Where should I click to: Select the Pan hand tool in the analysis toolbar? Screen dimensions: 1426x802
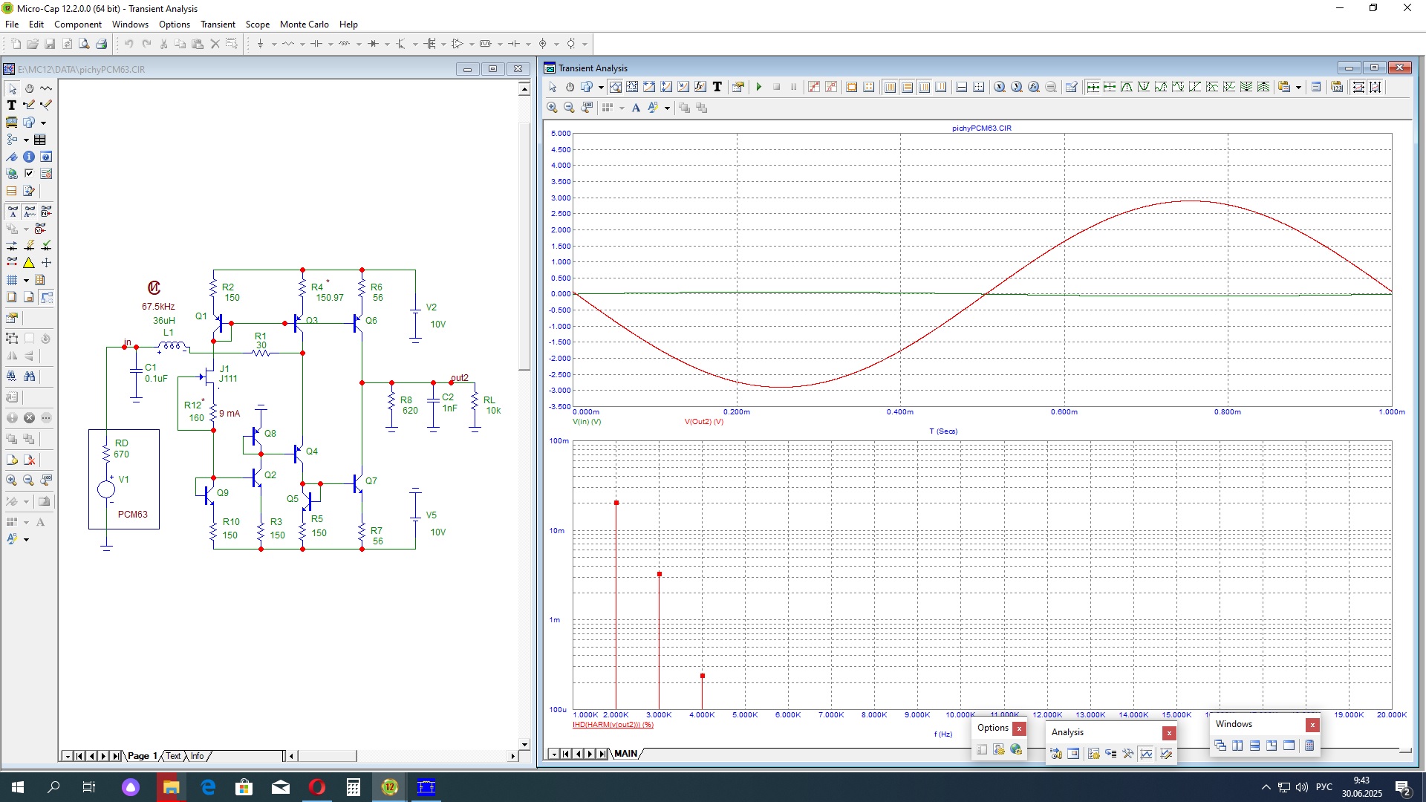click(570, 88)
